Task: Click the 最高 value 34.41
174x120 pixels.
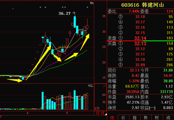Action: point(168,76)
